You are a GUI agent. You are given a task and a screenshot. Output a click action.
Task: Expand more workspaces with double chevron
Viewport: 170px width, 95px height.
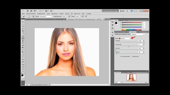pyautogui.click(x=127, y=11)
